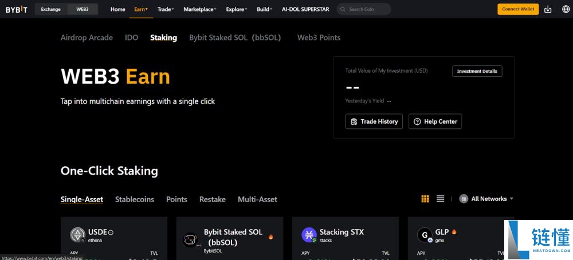The height and width of the screenshot is (260, 573).
Task: Open the app download icon
Action: [548, 10]
